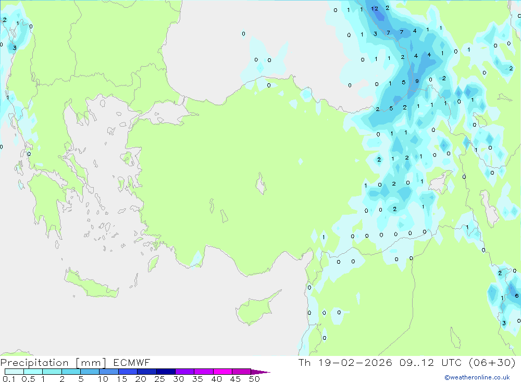This screenshot has height=382, width=521.
Task: Select legend color swatch between 35 and 40
Action: click(204, 372)
